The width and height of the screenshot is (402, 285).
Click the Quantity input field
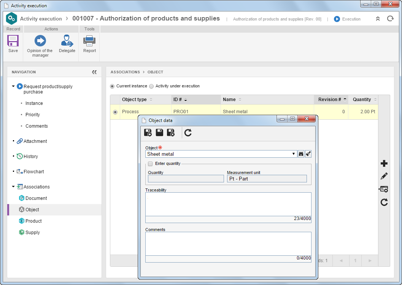pyautogui.click(x=186, y=179)
